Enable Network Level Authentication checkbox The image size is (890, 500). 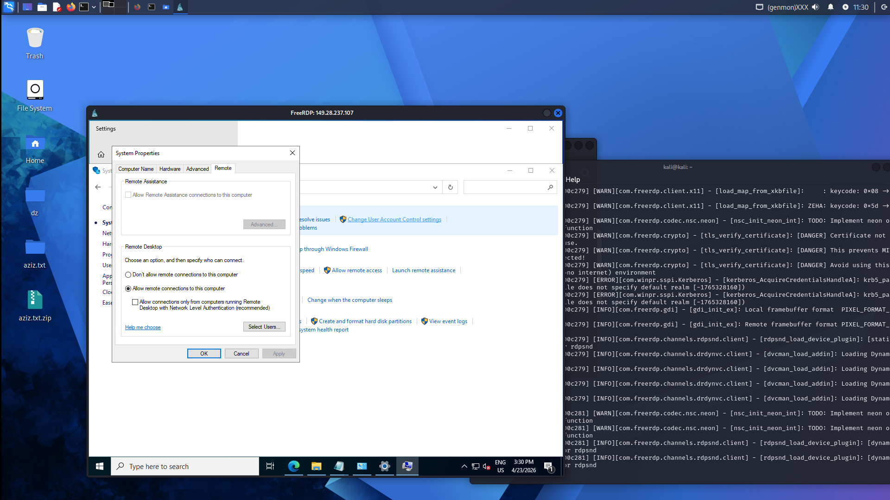(x=135, y=302)
